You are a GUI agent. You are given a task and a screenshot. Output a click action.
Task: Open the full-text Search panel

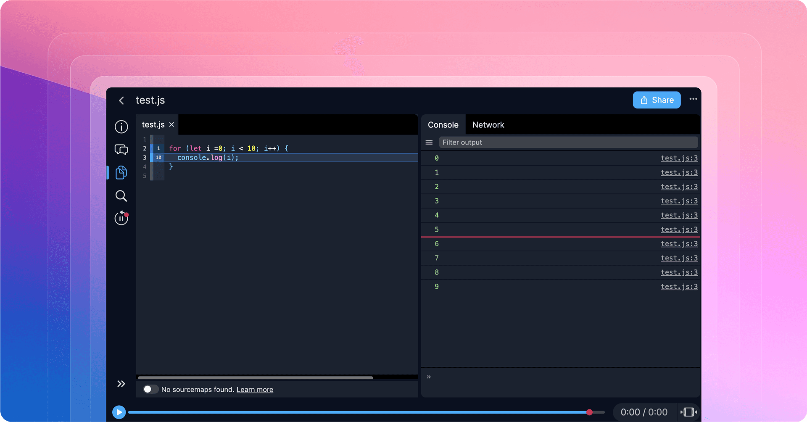point(121,195)
